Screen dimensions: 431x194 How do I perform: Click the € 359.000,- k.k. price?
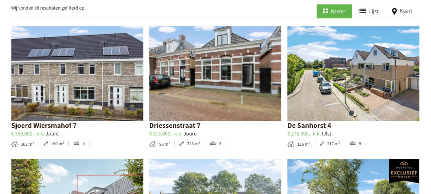[28, 134]
